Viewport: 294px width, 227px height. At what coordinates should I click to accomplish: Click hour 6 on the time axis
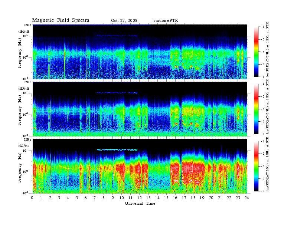(x=86, y=198)
